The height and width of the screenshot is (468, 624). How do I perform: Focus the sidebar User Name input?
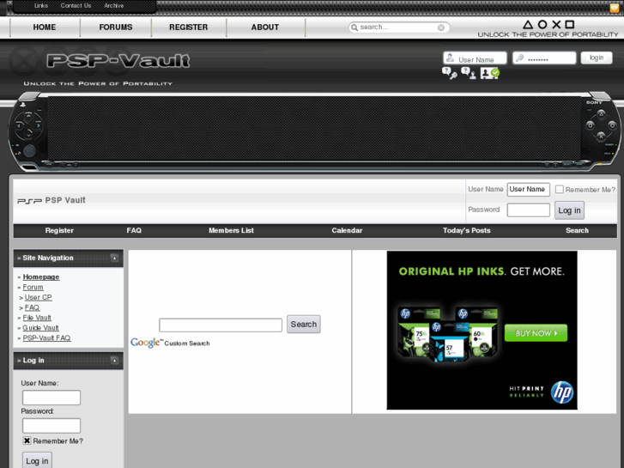[51, 398]
